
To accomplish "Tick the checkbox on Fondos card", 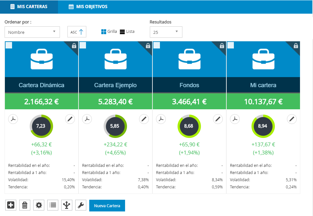I will (157, 46).
